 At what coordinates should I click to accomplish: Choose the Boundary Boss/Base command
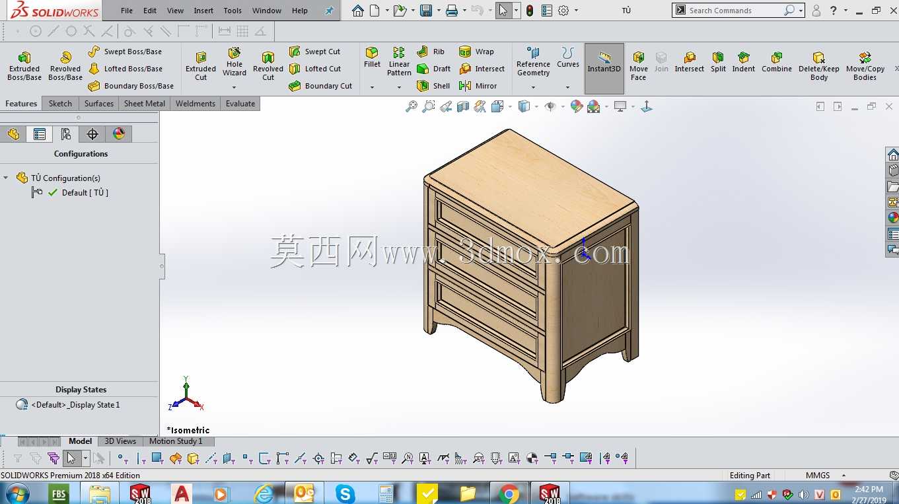coord(131,86)
